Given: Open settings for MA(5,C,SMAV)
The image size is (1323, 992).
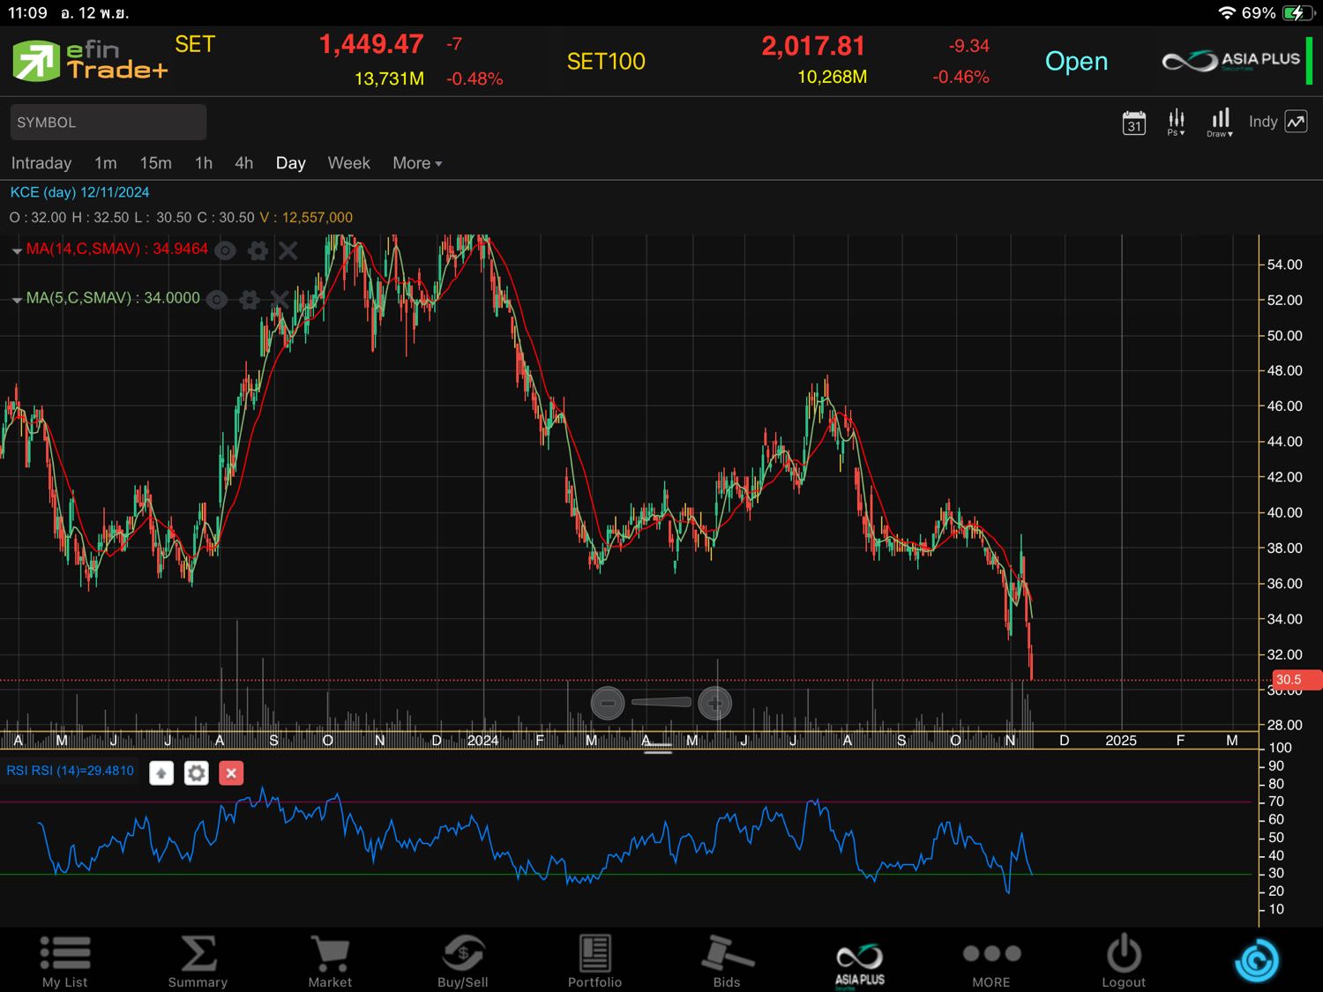Looking at the screenshot, I should pos(250,300).
